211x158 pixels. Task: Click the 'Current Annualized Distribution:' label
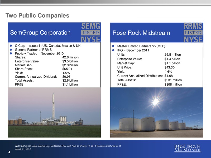[x=140, y=76]
